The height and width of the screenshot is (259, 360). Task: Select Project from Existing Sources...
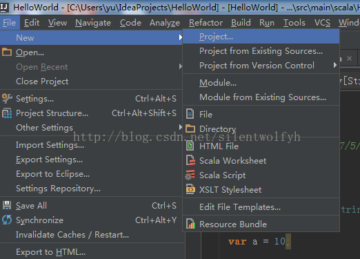tap(261, 51)
